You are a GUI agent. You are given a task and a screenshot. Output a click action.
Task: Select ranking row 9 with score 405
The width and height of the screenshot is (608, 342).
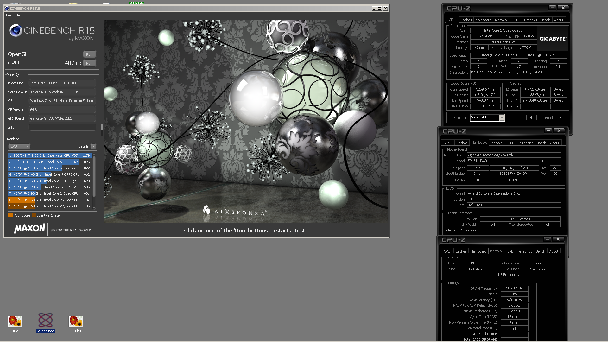tap(50, 206)
